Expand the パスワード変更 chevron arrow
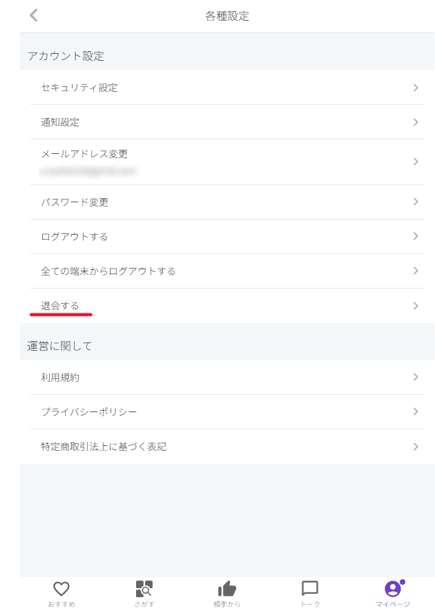The height and width of the screenshot is (611, 435). 416,202
